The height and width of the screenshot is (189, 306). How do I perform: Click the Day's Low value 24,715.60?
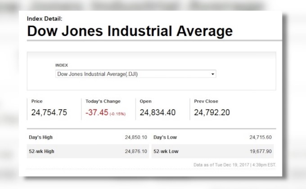click(260, 137)
